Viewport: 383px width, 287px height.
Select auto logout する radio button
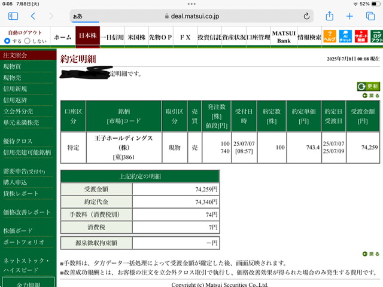point(7,41)
